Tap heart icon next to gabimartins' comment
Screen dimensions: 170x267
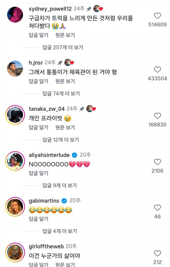pos(158,208)
